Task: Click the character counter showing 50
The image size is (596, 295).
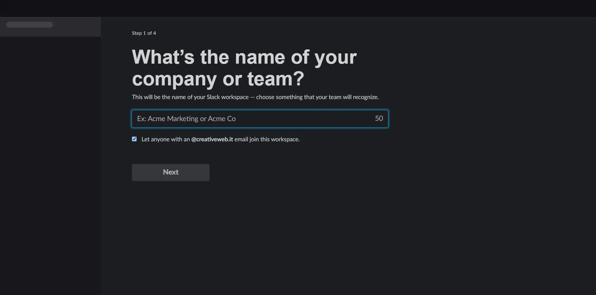Action: (x=379, y=118)
